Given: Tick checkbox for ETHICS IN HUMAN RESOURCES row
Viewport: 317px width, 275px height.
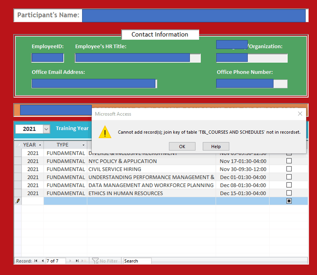Looking at the screenshot, I should click(289, 193).
